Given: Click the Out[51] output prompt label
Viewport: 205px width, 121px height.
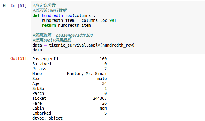Looking at the screenshot, I should [x=19, y=58].
